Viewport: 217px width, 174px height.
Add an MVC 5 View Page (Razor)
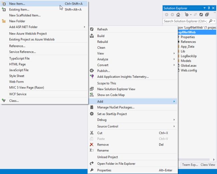(44, 87)
